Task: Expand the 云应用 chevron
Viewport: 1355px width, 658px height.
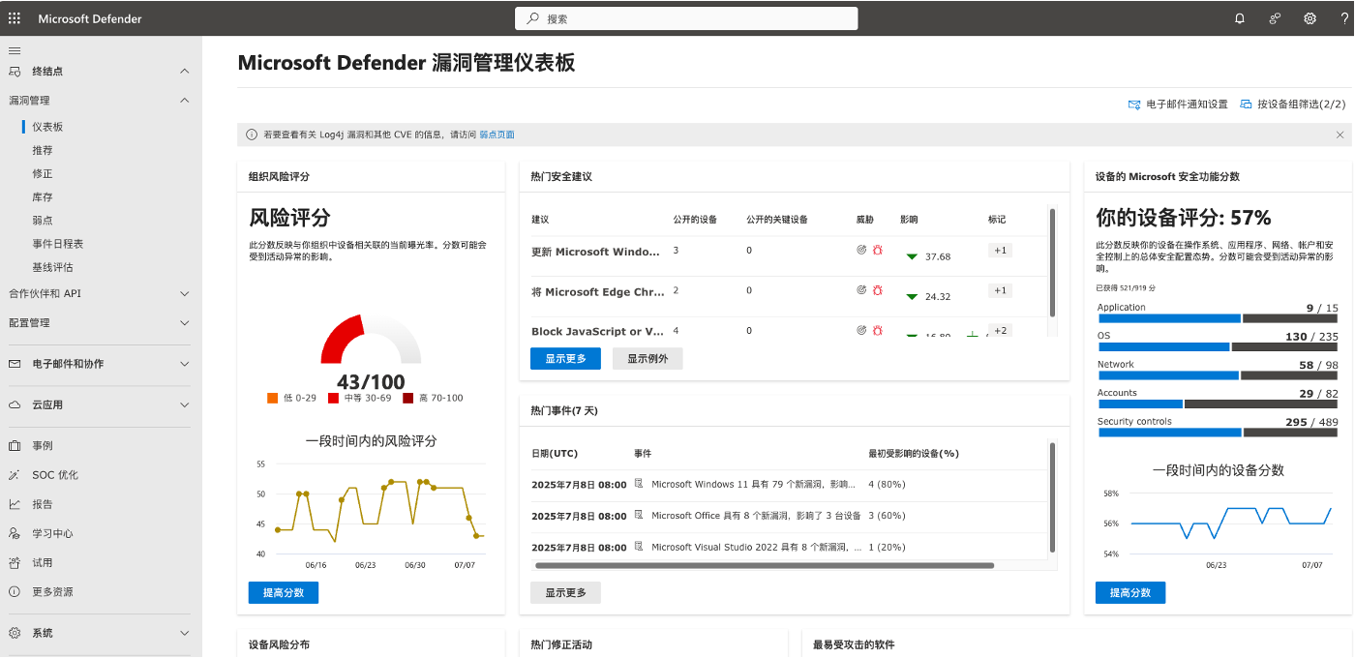Action: 185,405
